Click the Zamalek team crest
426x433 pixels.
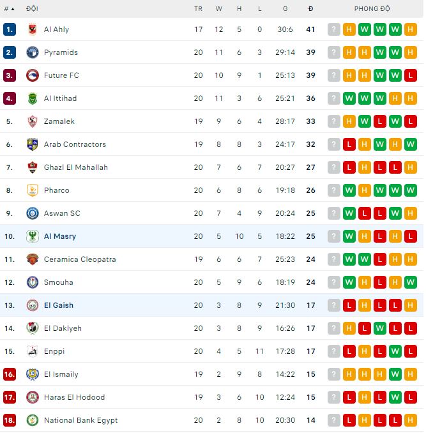click(x=32, y=121)
